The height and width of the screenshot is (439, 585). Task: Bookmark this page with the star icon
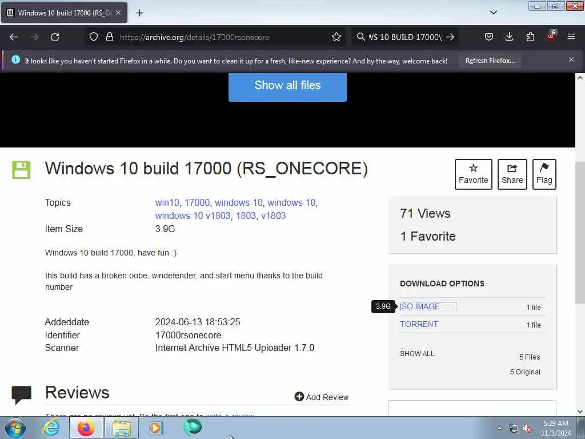pyautogui.click(x=336, y=37)
